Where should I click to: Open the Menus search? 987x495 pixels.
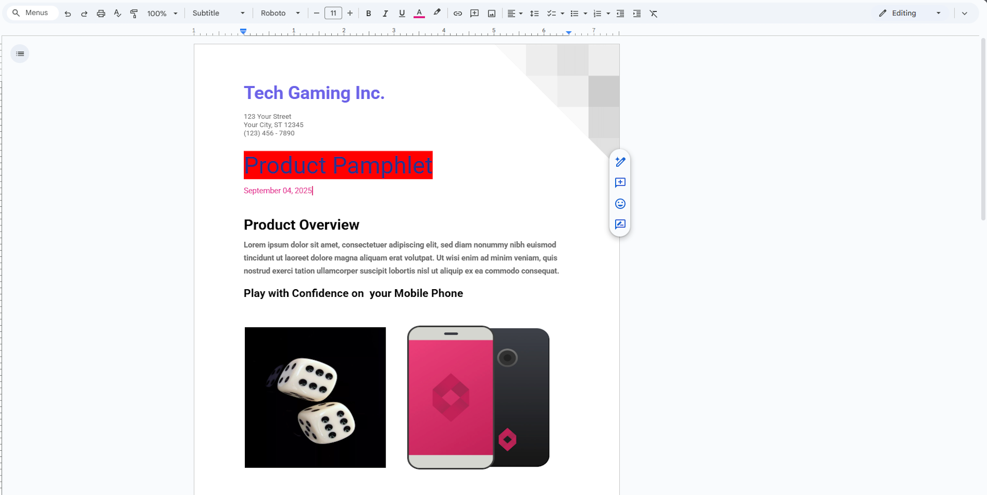[31, 12]
